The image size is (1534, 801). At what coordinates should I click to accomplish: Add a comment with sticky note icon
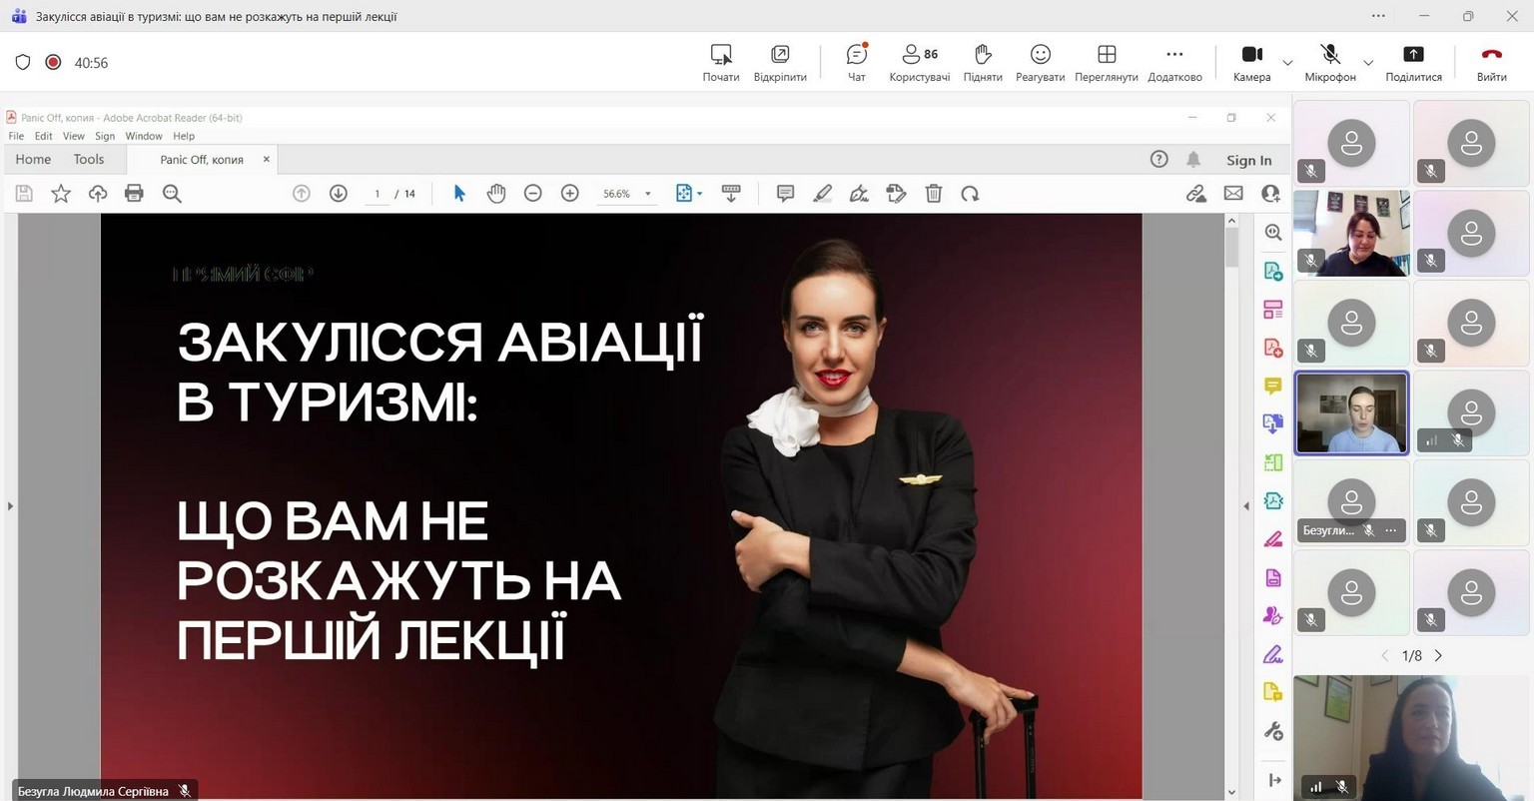[x=786, y=194]
